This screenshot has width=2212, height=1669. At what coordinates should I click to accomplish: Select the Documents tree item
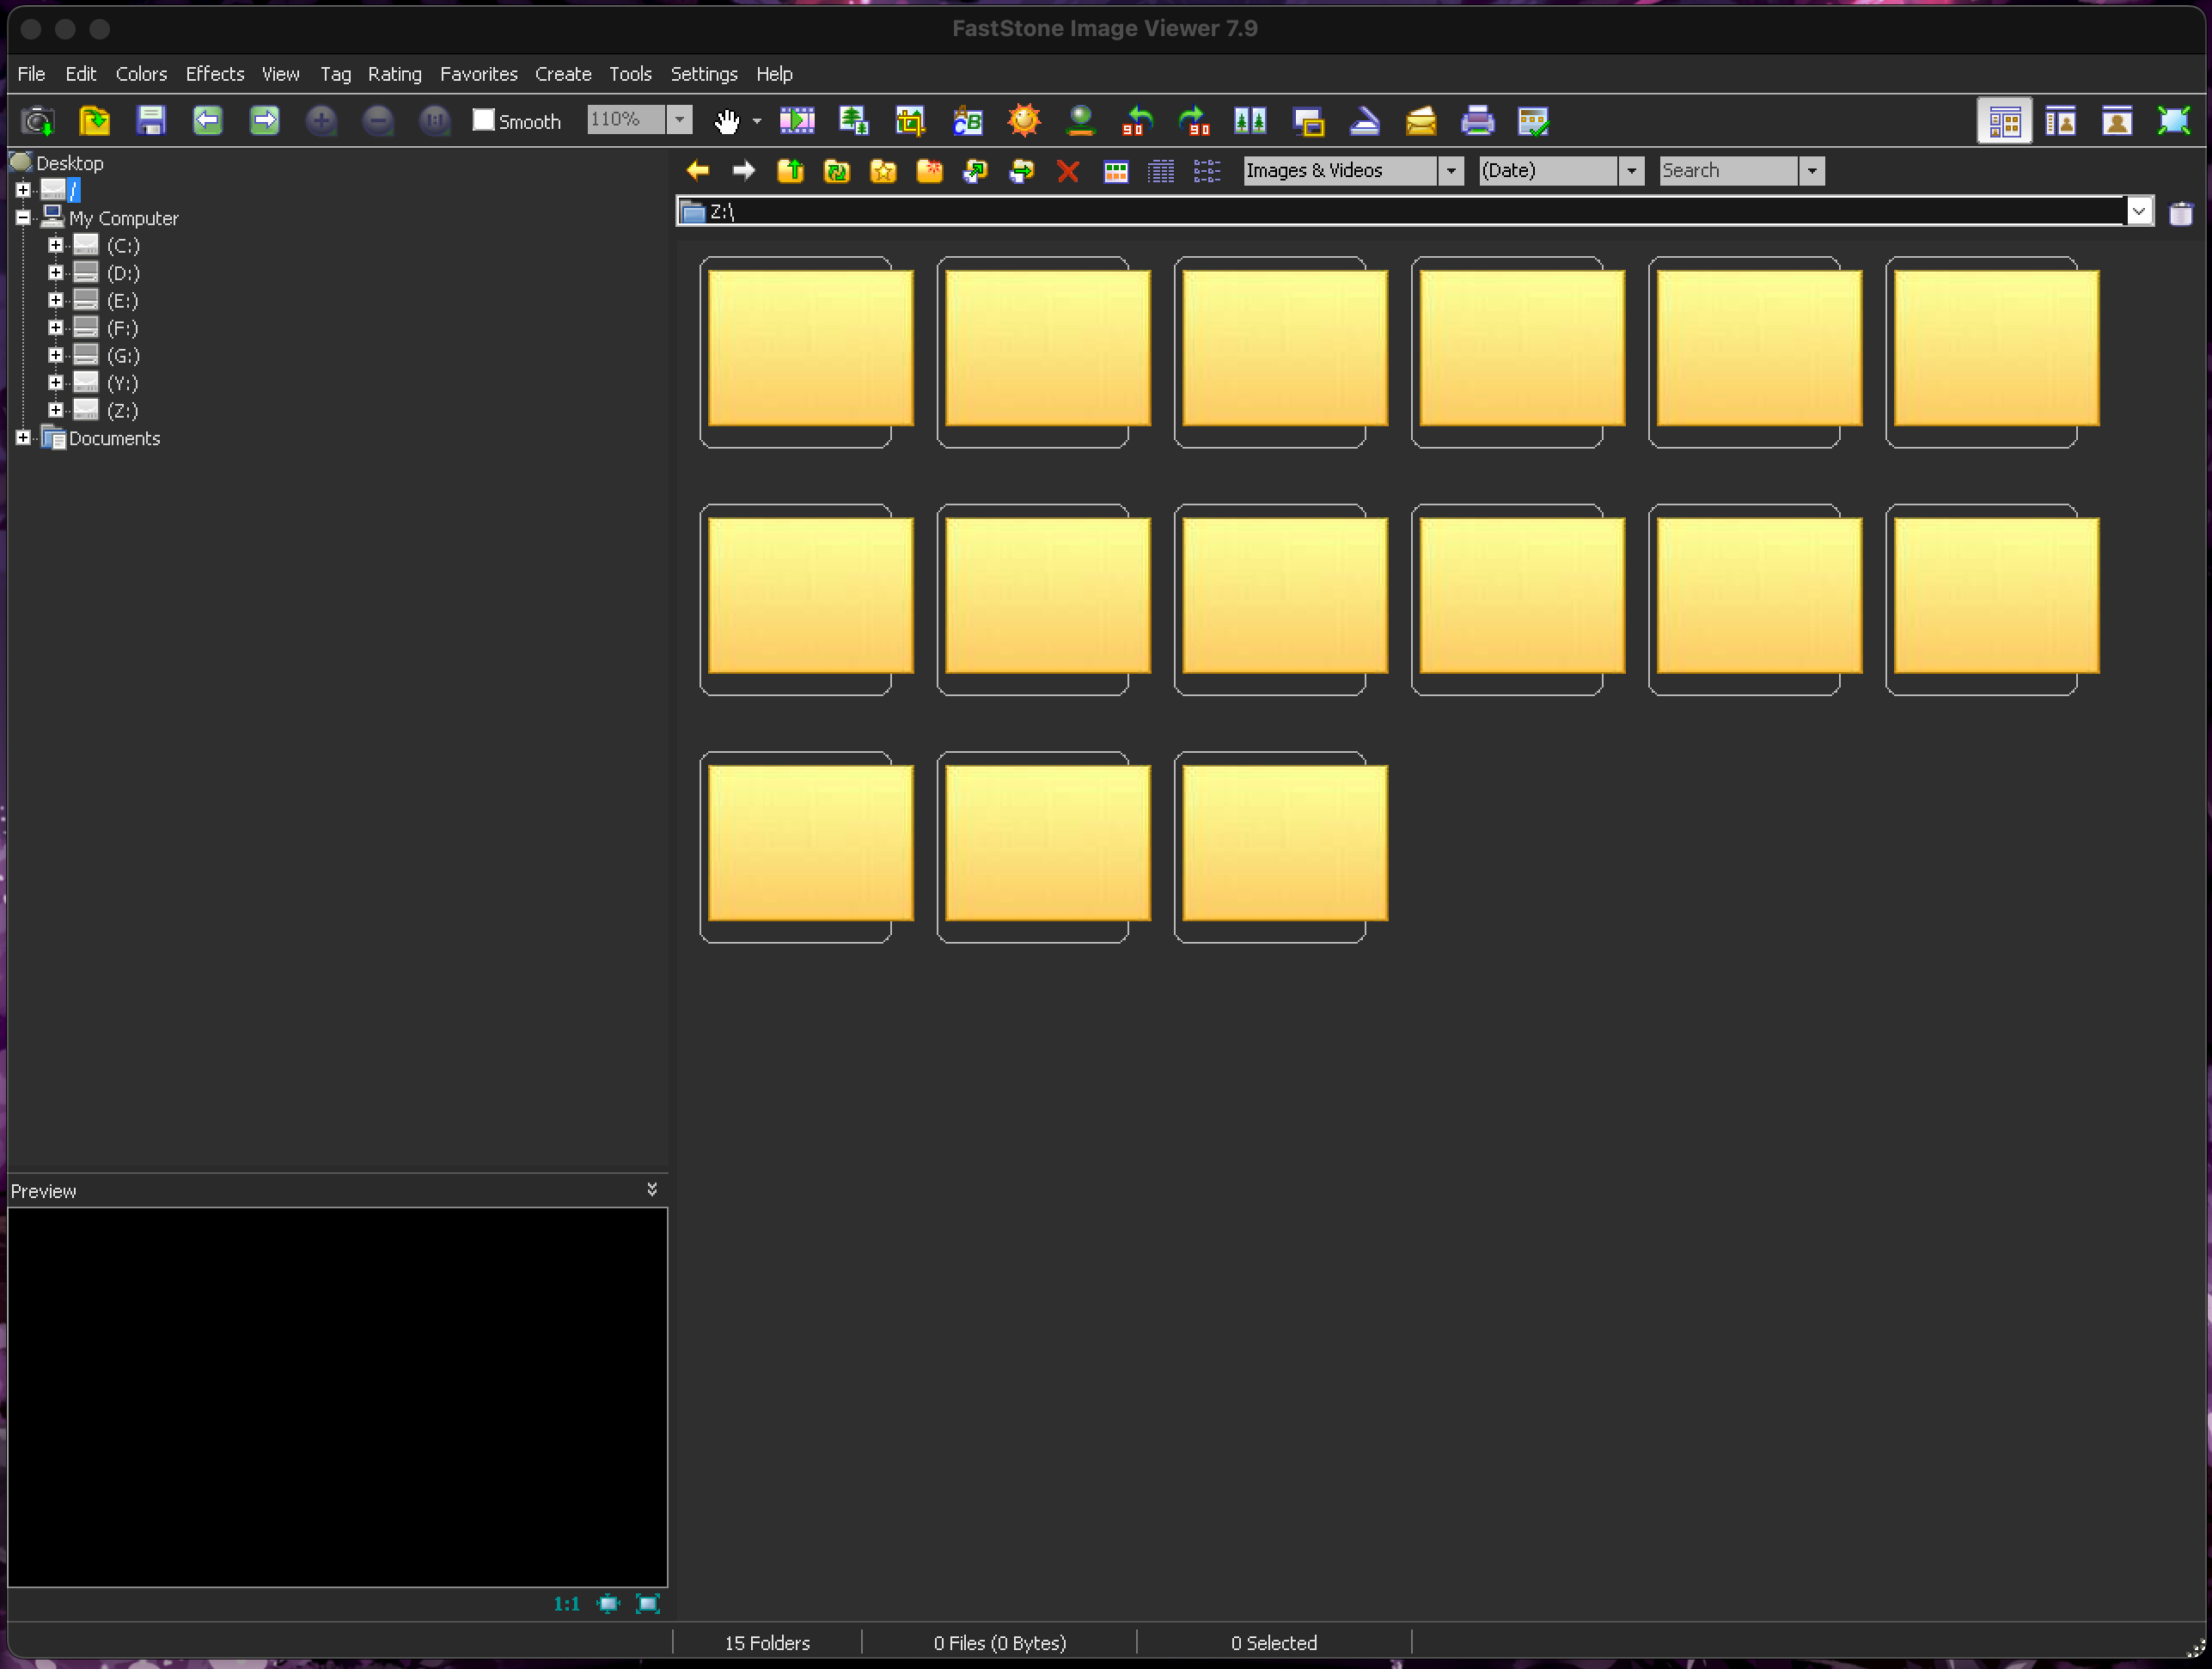114,438
